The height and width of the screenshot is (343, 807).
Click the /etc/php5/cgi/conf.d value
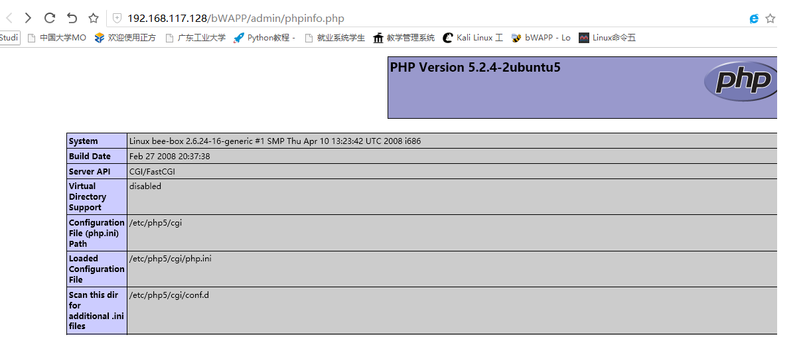pyautogui.click(x=169, y=295)
